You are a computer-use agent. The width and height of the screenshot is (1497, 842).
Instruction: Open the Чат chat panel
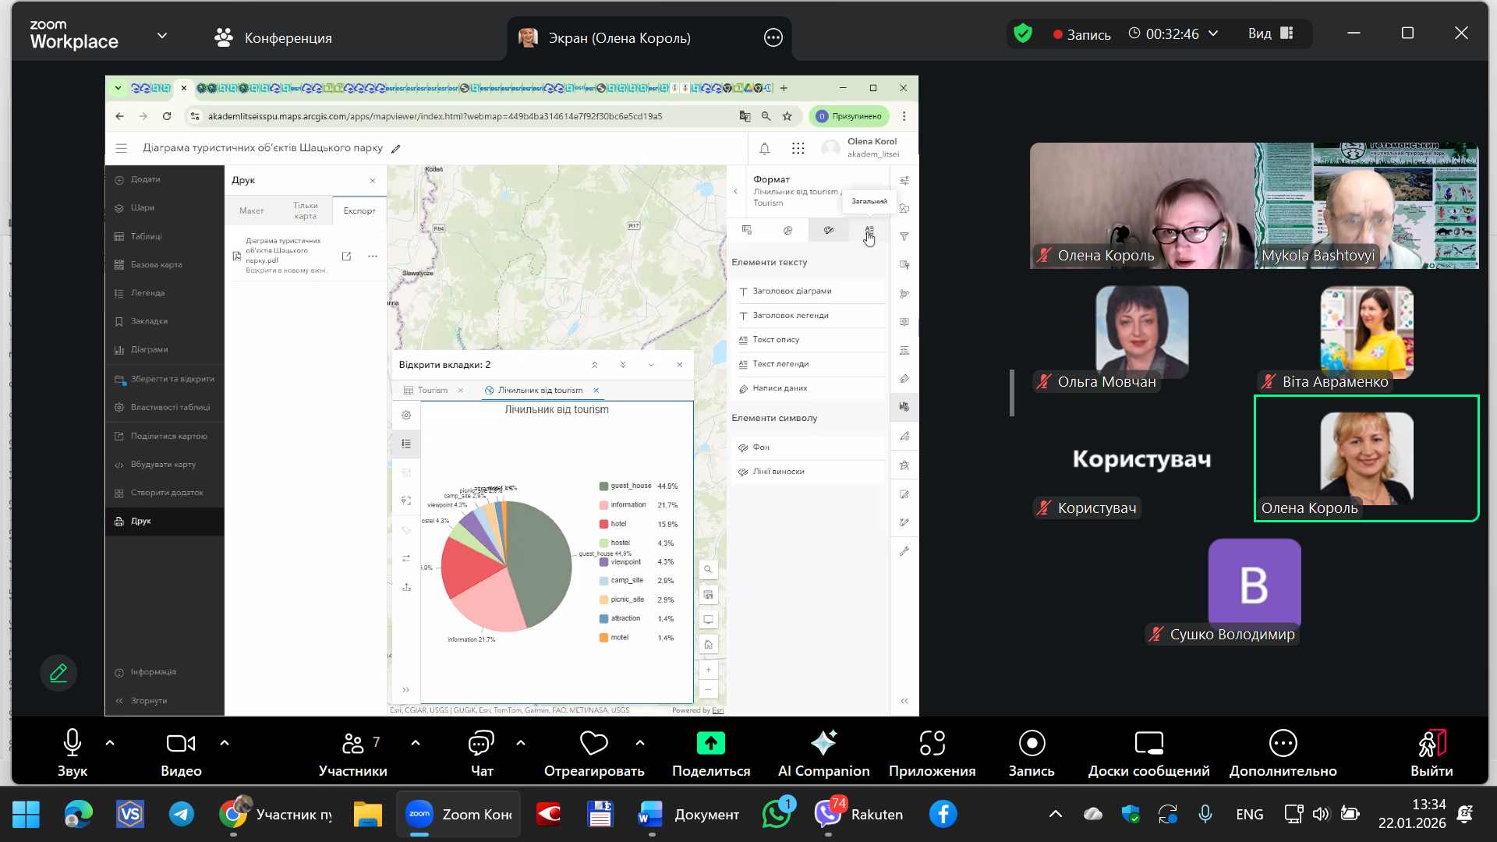point(481,744)
